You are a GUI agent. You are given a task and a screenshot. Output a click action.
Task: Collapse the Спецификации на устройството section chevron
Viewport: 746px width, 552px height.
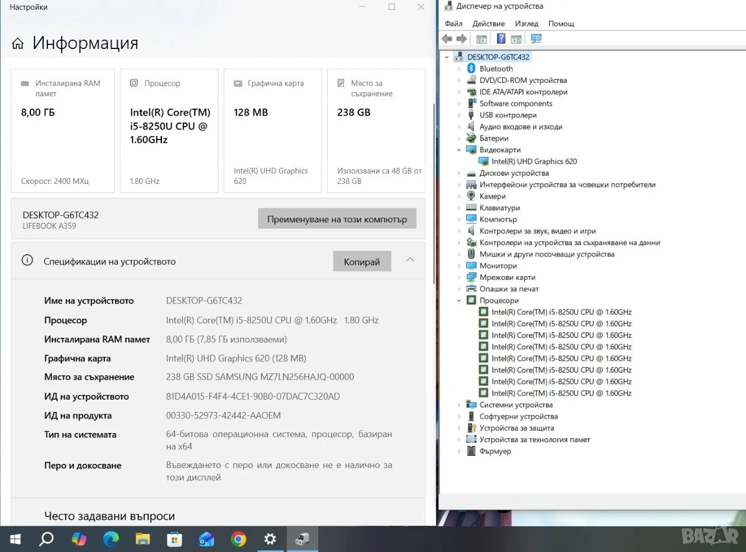click(410, 260)
